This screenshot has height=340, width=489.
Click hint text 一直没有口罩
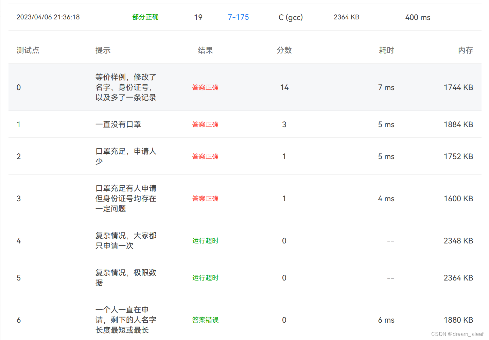[118, 124]
